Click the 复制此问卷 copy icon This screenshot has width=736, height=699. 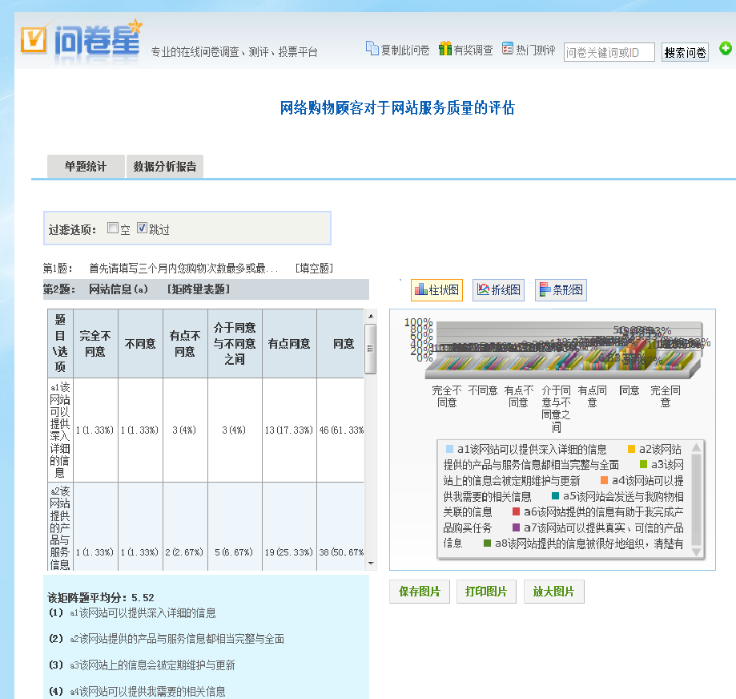tap(372, 48)
